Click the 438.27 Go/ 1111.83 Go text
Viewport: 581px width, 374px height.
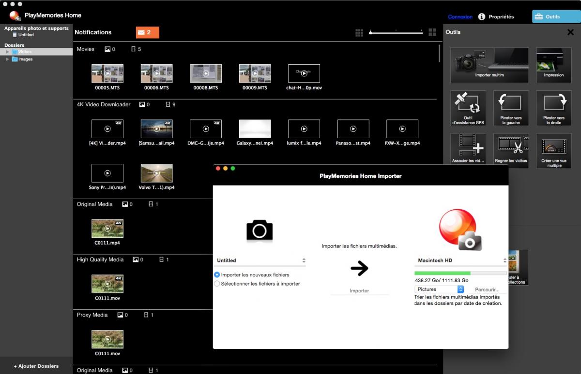click(x=442, y=280)
